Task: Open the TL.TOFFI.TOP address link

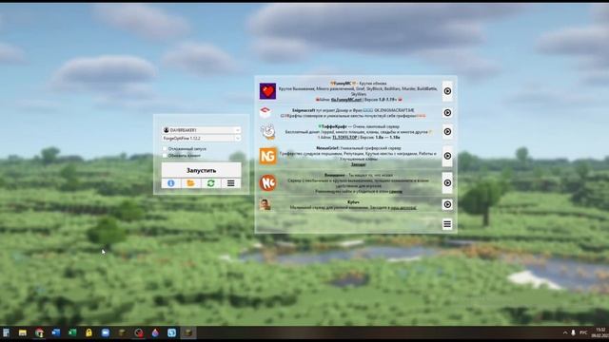Action: 344,137
